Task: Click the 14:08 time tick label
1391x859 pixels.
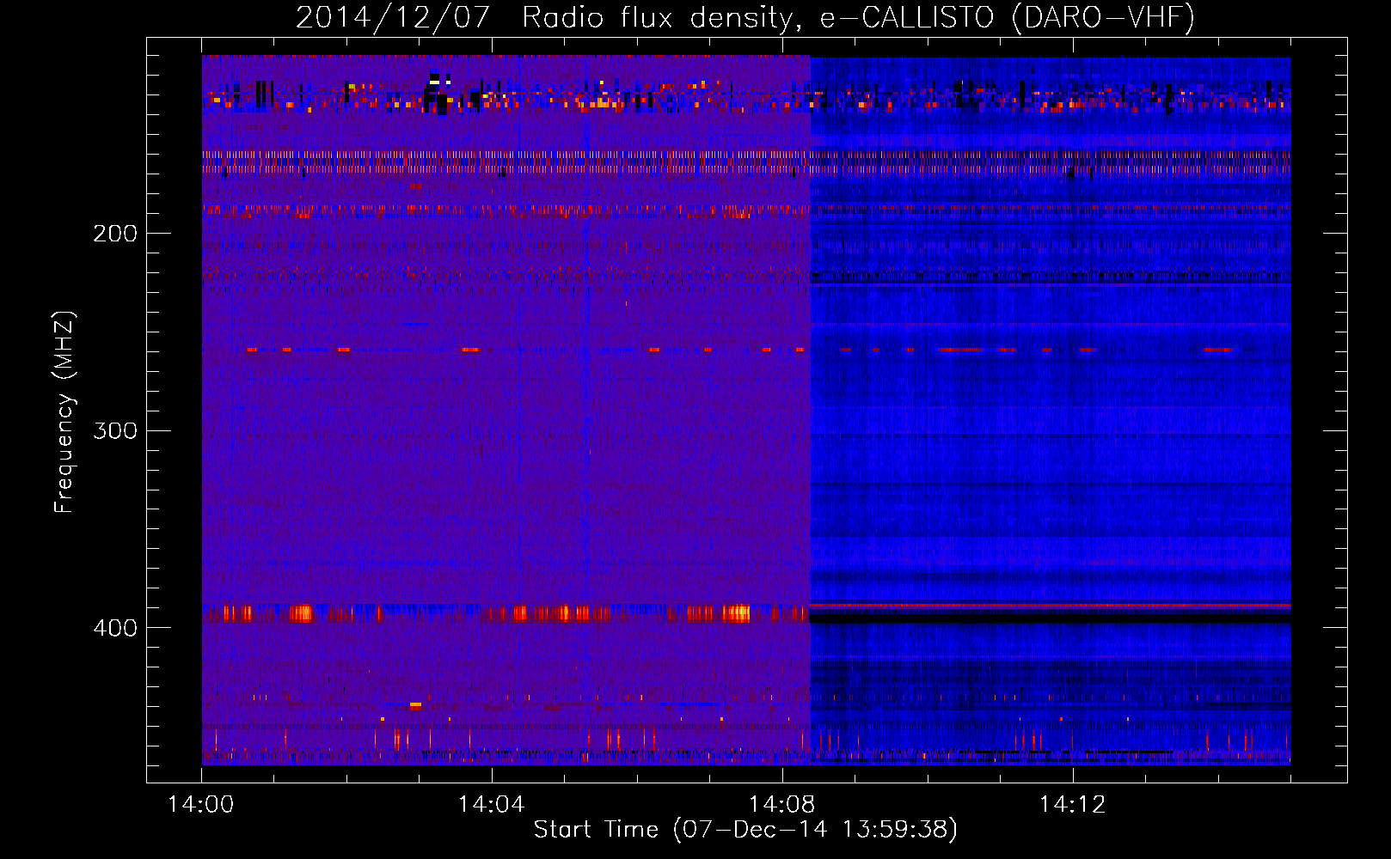Action: click(781, 805)
